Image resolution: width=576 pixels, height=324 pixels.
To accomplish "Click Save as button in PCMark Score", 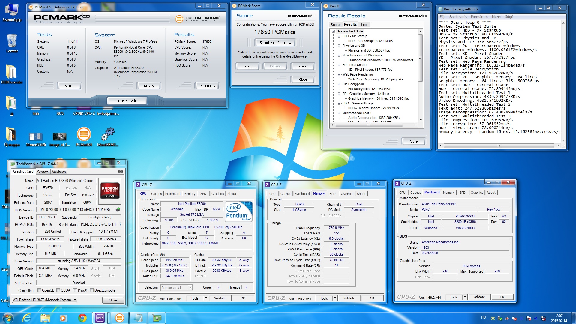I will pos(303,66).
